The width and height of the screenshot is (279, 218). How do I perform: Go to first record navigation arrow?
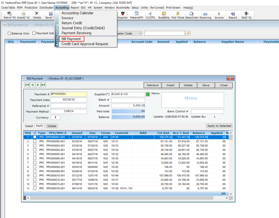click(27, 85)
